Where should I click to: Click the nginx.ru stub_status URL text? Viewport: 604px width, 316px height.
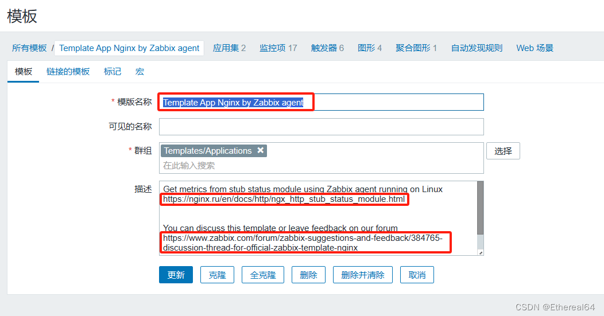coord(284,199)
